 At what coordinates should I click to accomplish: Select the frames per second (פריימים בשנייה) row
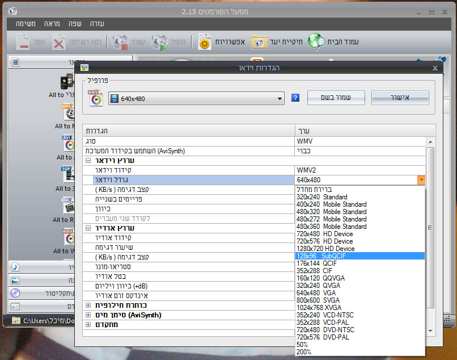pyautogui.click(x=189, y=199)
